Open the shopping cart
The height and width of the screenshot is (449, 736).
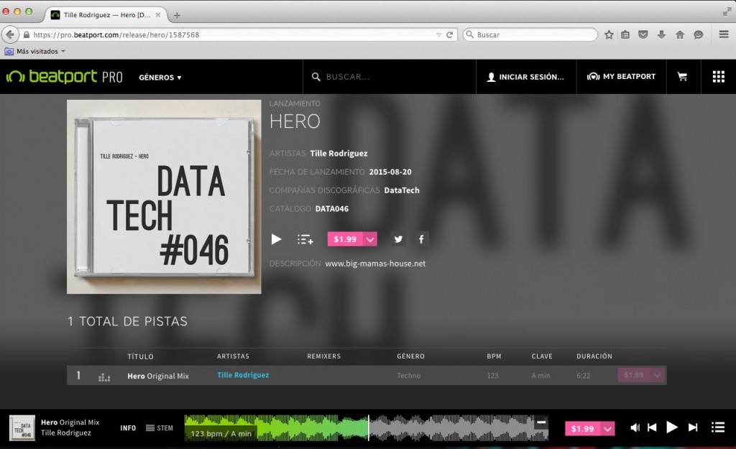(x=683, y=76)
